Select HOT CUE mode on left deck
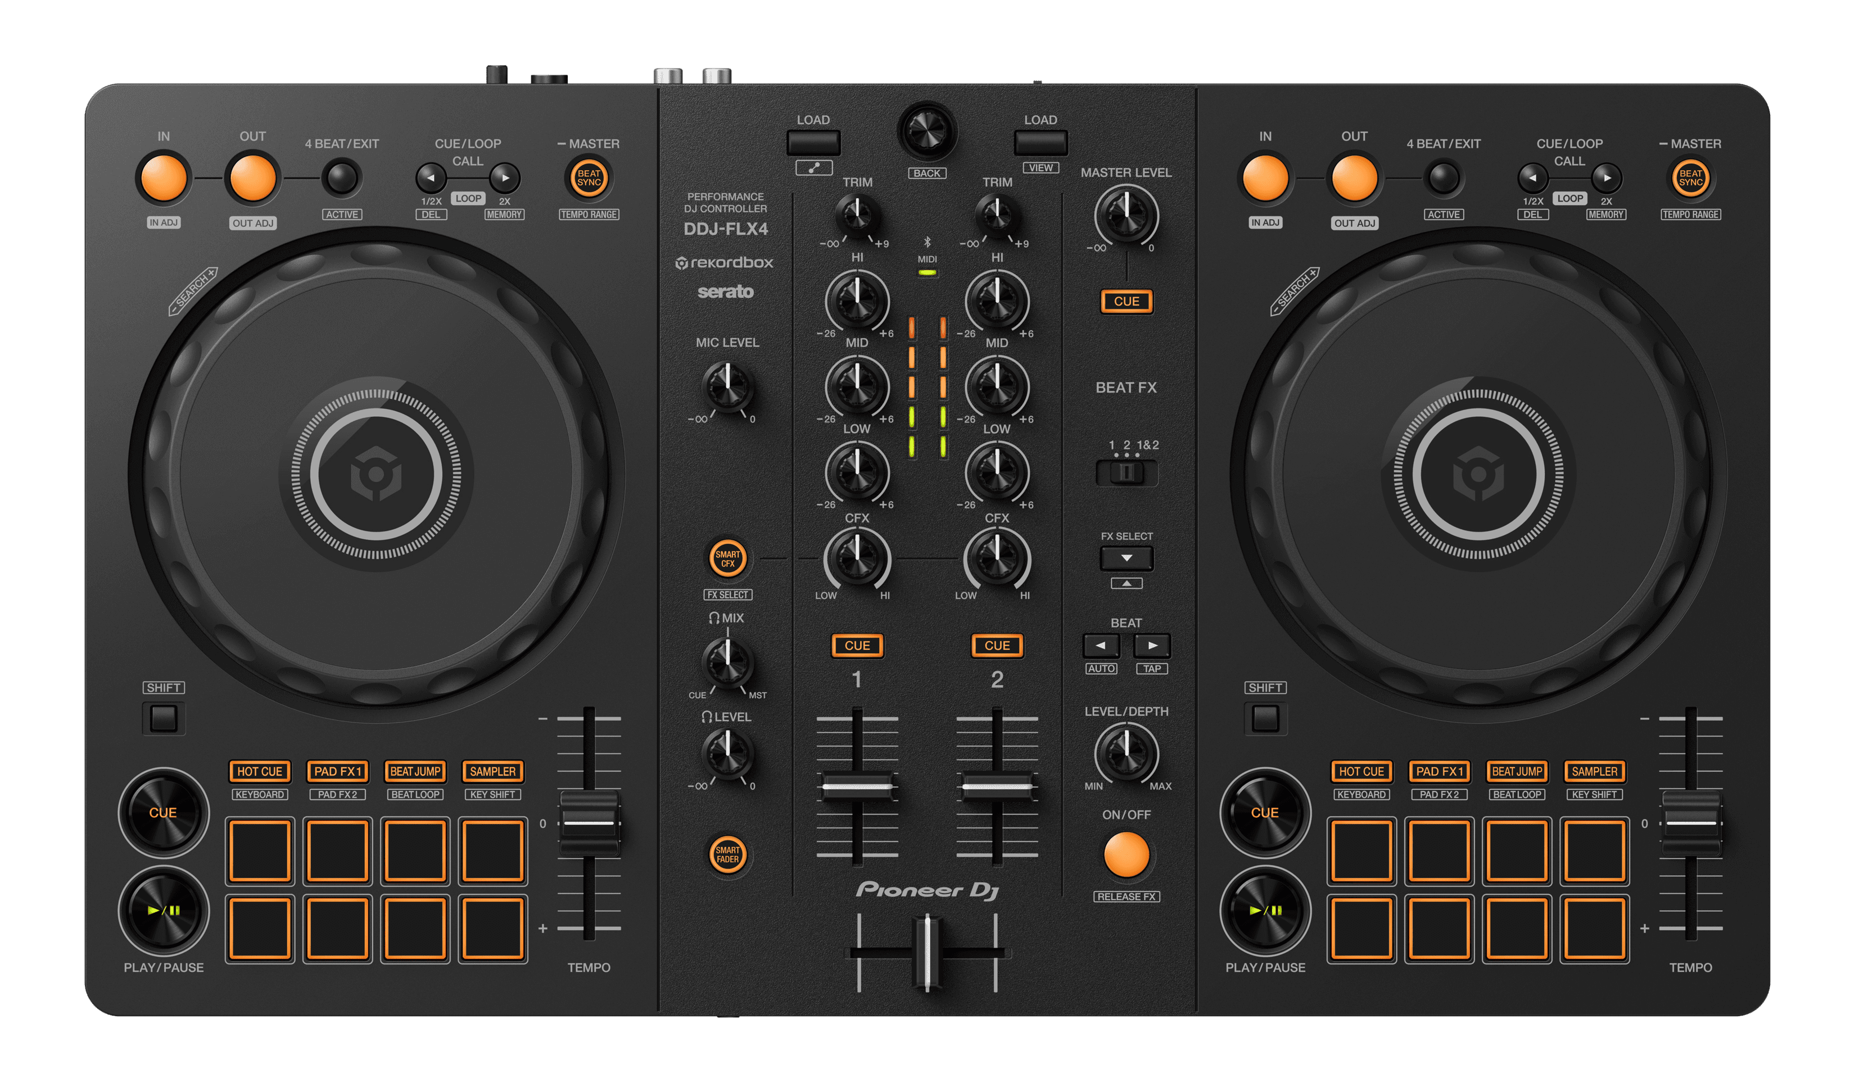Screen dimensions: 1855x1083 [x=260, y=771]
